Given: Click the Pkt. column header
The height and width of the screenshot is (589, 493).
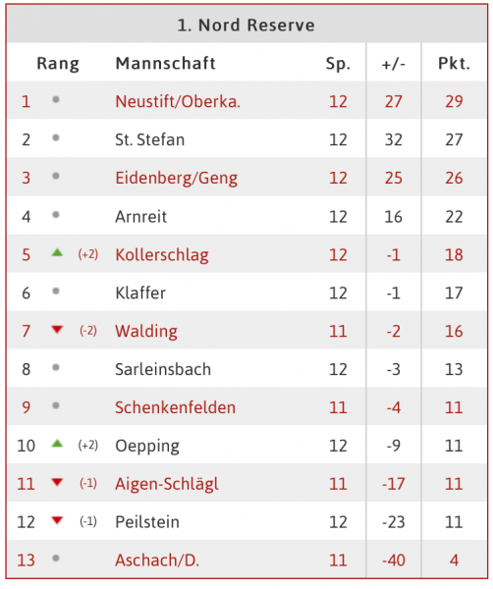Looking at the screenshot, I should click(455, 64).
